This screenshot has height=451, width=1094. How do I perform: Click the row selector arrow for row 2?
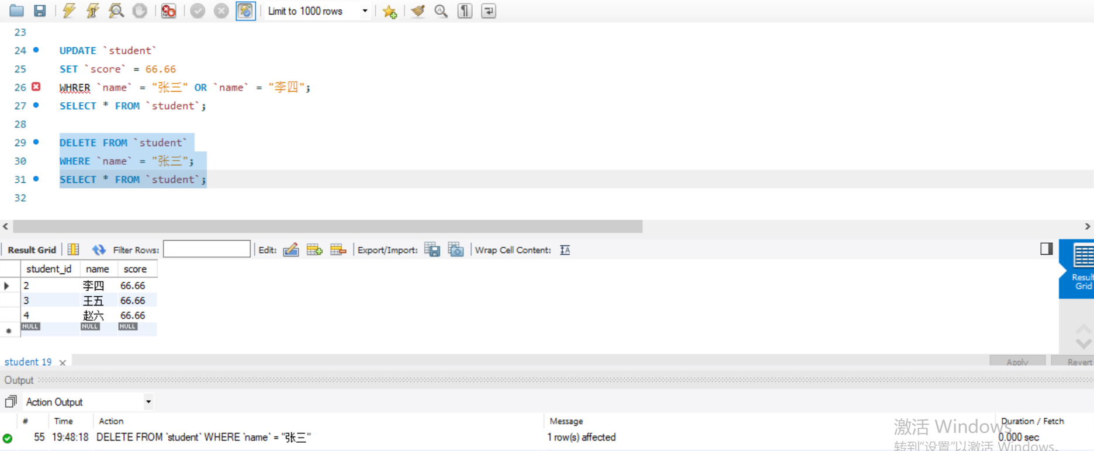[7, 286]
